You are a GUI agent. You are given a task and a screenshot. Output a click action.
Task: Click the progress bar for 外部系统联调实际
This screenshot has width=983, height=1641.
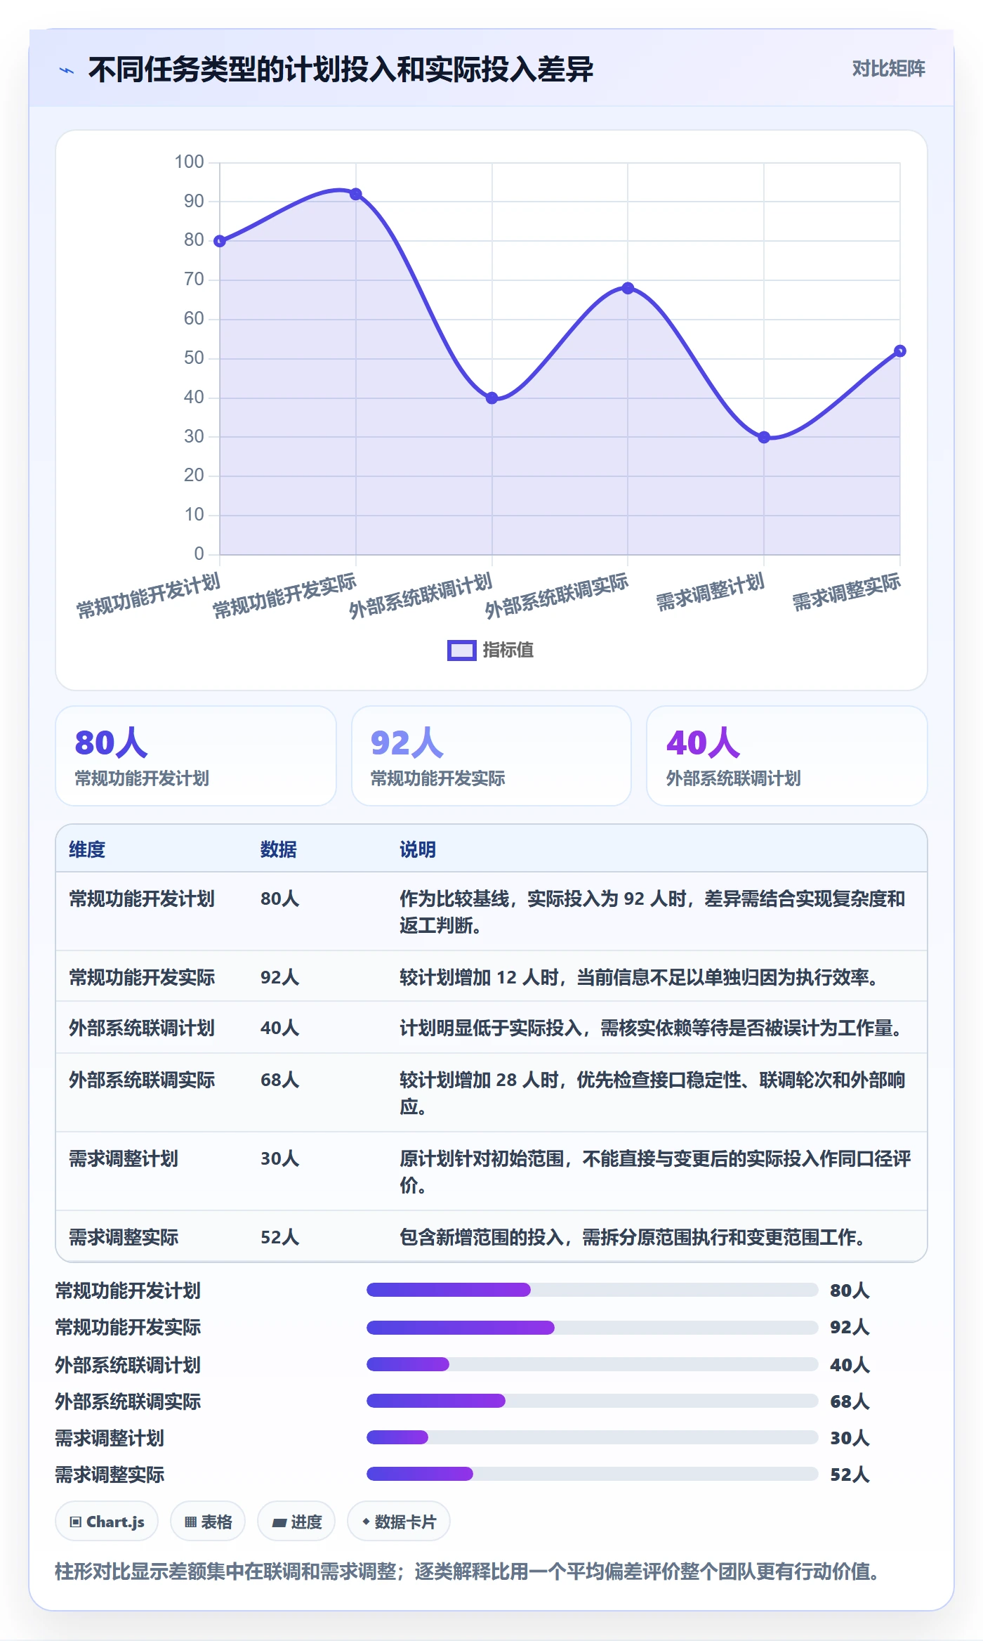click(593, 1401)
